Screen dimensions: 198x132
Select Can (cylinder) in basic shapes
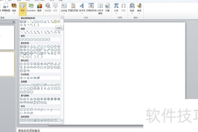coord(59,50)
